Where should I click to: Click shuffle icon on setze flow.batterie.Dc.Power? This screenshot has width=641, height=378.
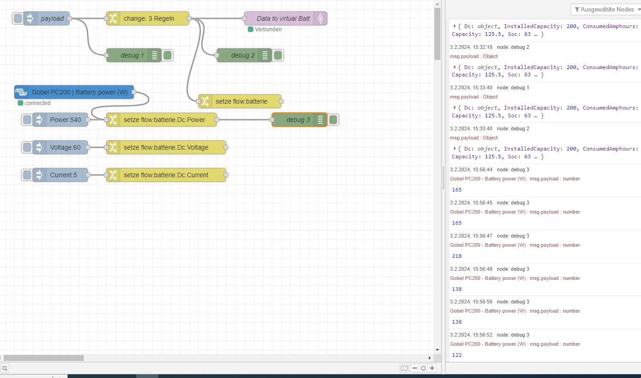(x=113, y=120)
